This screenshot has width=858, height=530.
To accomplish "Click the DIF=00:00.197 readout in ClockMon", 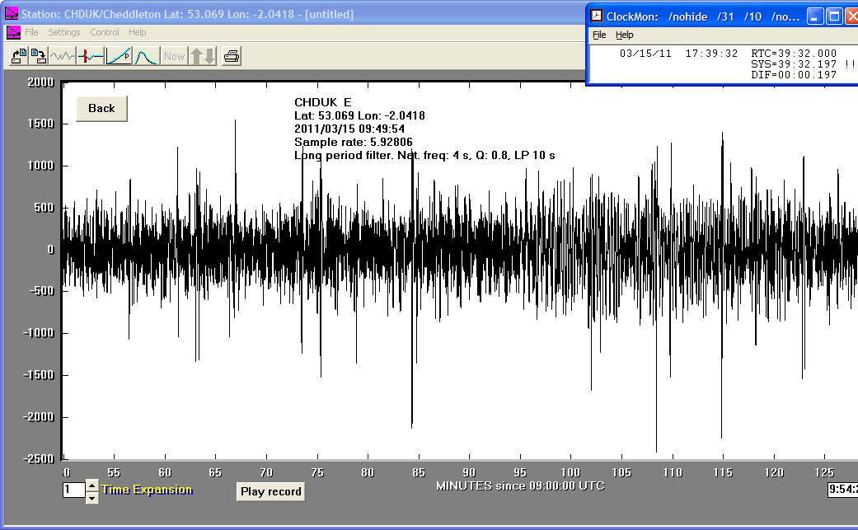I will [794, 75].
